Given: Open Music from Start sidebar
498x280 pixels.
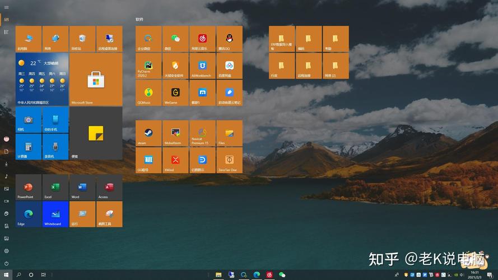Looking at the screenshot, I should click(x=6, y=176).
